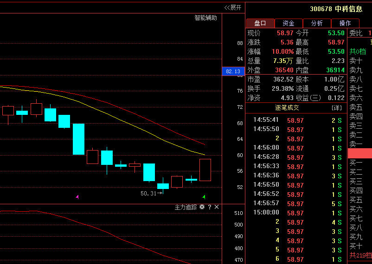Viewport: 372px width, 264px height.
Task: Switch to the 分析 tab
Action: coord(317,23)
